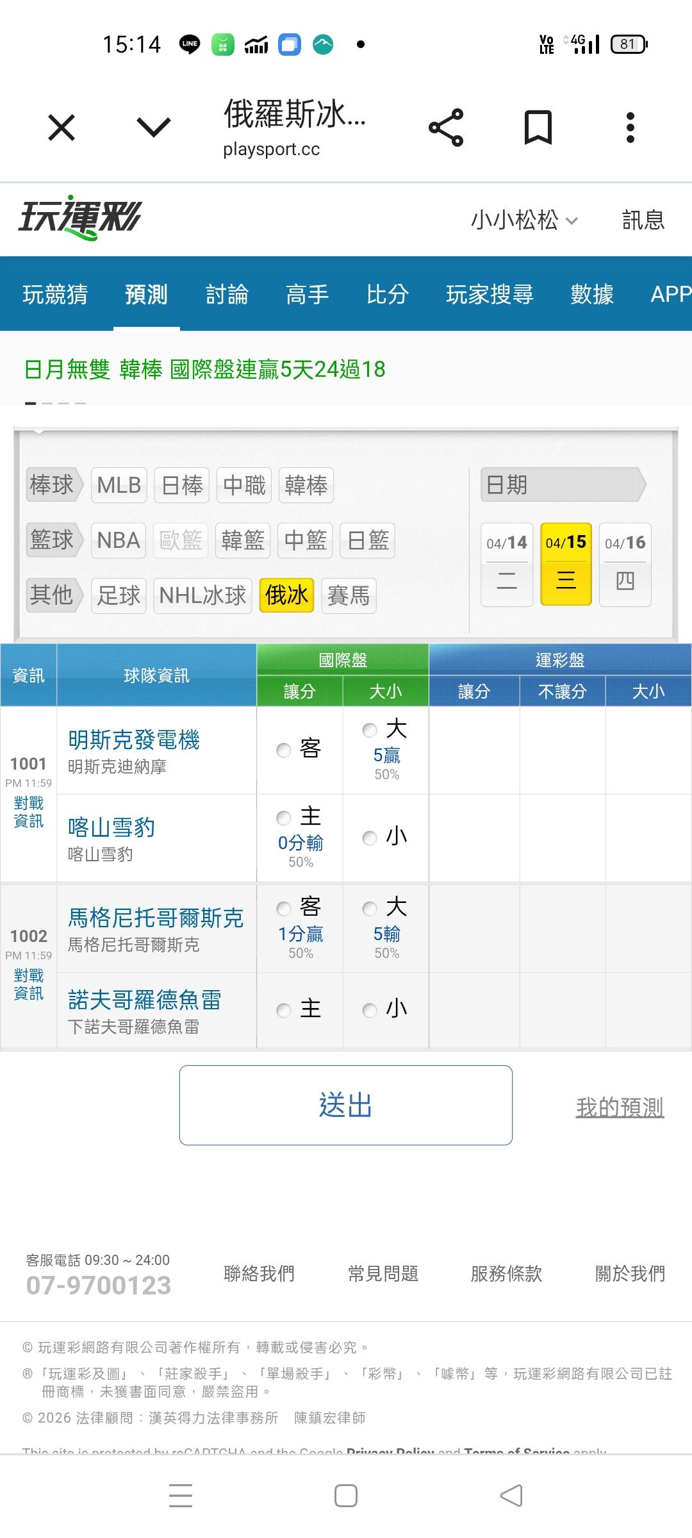Open the three-dot browser menu
The width and height of the screenshot is (692, 1538).
click(x=630, y=128)
